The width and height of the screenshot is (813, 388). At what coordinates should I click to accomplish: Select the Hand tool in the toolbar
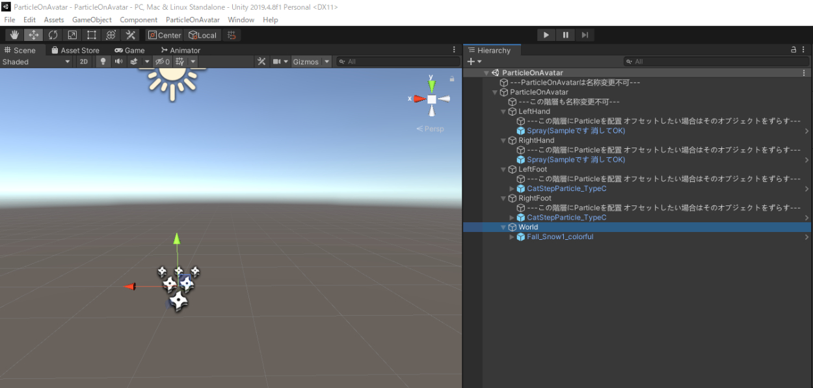pyautogui.click(x=14, y=35)
